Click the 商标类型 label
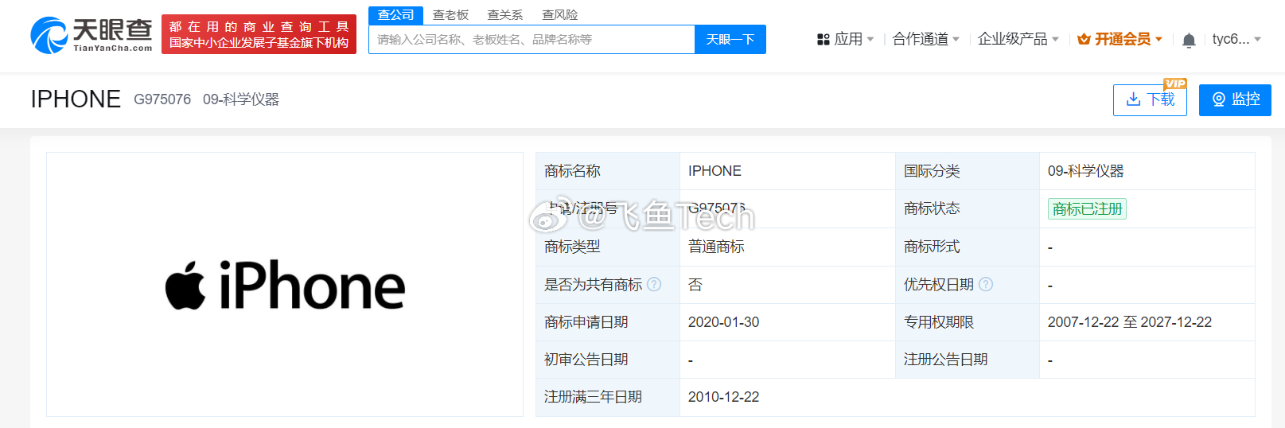 click(x=572, y=247)
